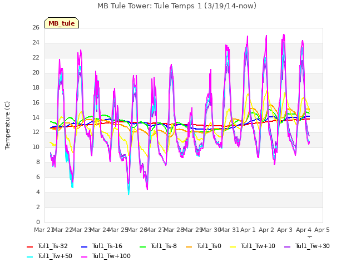Click the Tul1_Tw+10 legend label
Viewport: 356px width, 267px height.
tap(258, 246)
